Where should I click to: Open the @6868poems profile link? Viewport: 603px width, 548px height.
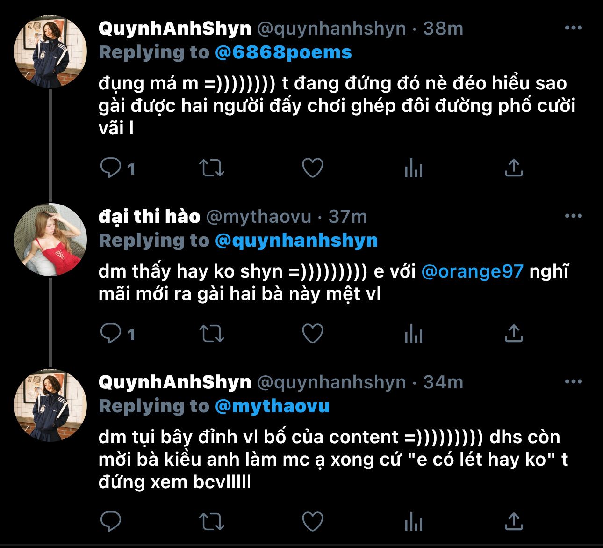pyautogui.click(x=283, y=52)
